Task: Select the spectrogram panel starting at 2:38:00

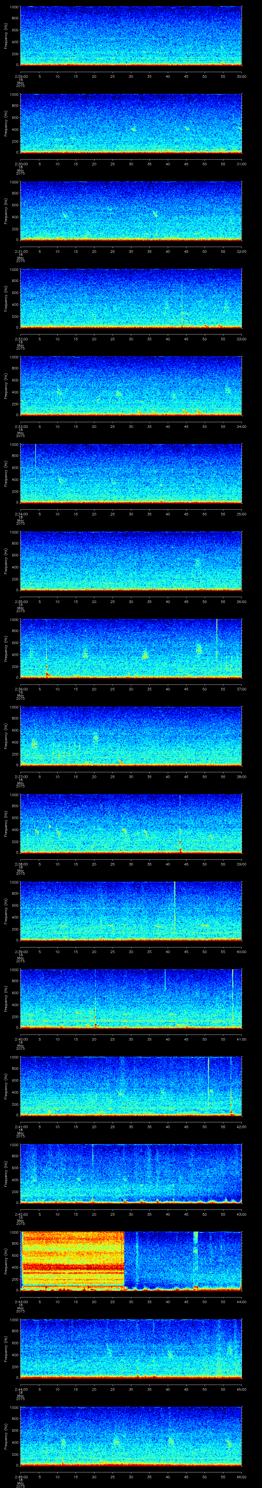Action: pos(131,823)
